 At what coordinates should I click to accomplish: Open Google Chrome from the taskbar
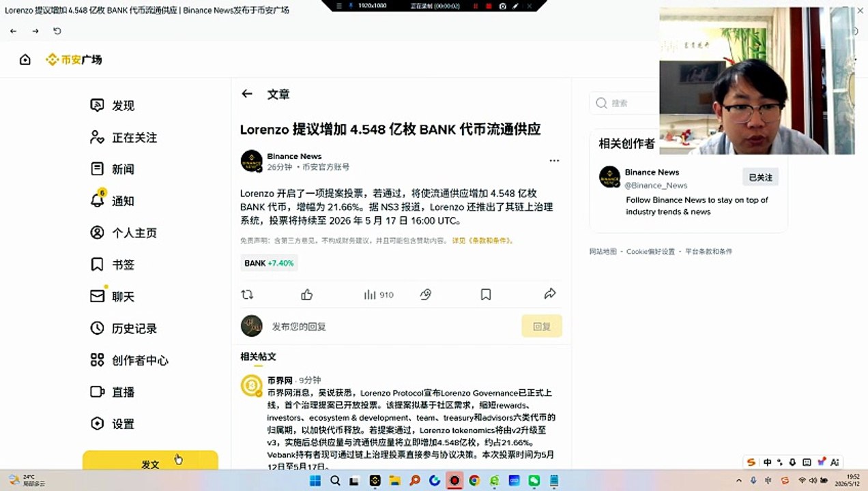pyautogui.click(x=474, y=481)
